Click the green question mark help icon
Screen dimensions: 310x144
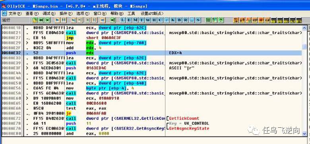(221, 20)
